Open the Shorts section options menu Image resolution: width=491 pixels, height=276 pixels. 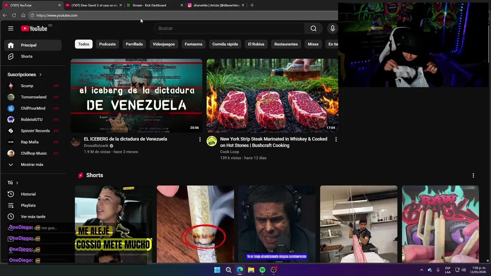(x=473, y=175)
